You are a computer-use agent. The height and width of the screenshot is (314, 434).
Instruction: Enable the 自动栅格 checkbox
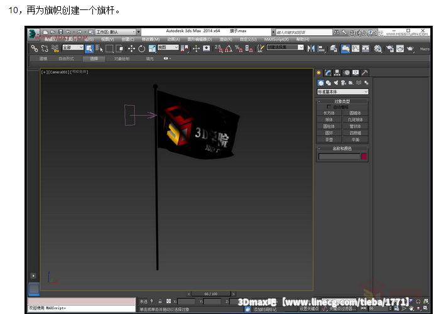coord(329,107)
